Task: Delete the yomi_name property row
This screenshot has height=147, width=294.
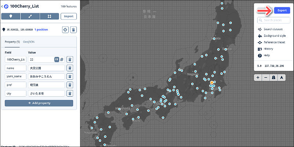Action: tap(70, 76)
